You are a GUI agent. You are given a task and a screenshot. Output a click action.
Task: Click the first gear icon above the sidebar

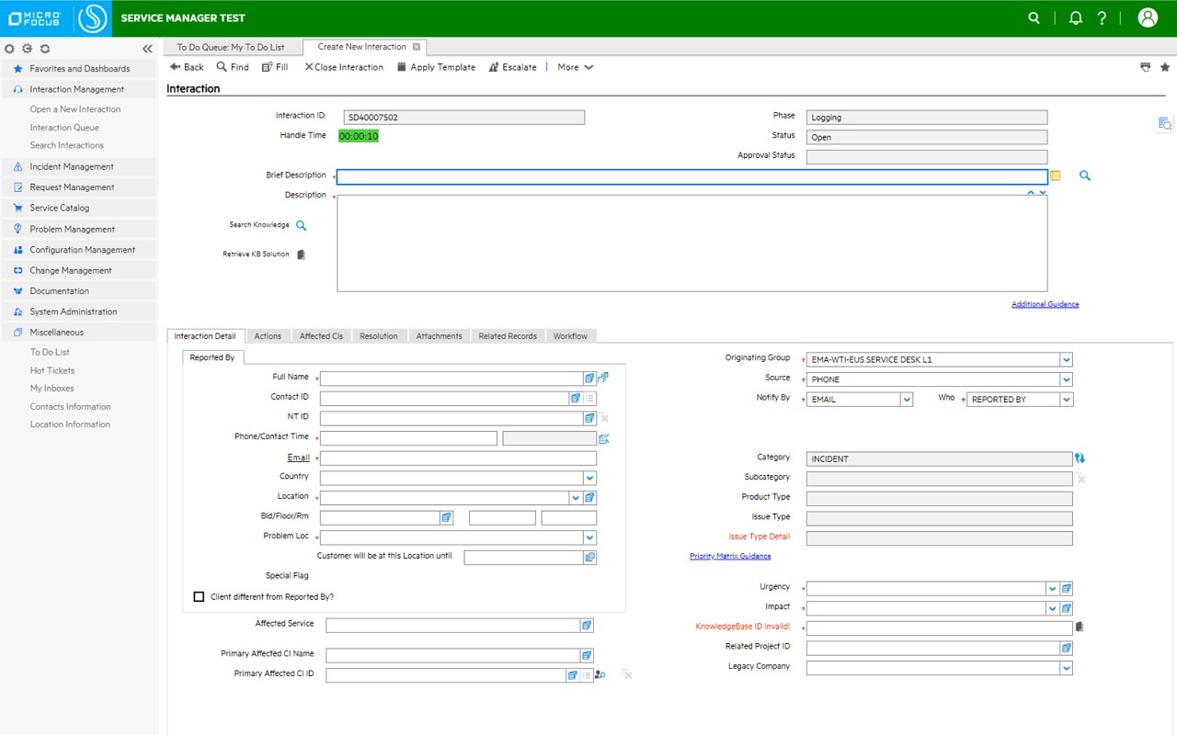pyautogui.click(x=9, y=49)
